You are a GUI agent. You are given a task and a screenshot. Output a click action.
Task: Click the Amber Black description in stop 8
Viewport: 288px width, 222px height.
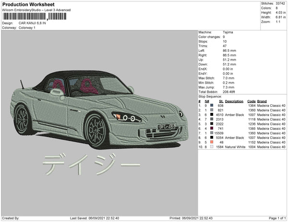(235, 137)
